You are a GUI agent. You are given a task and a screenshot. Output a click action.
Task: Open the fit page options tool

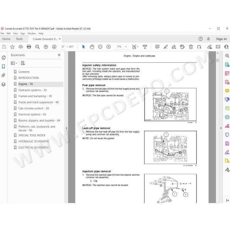pyautogui.click(x=135, y=47)
